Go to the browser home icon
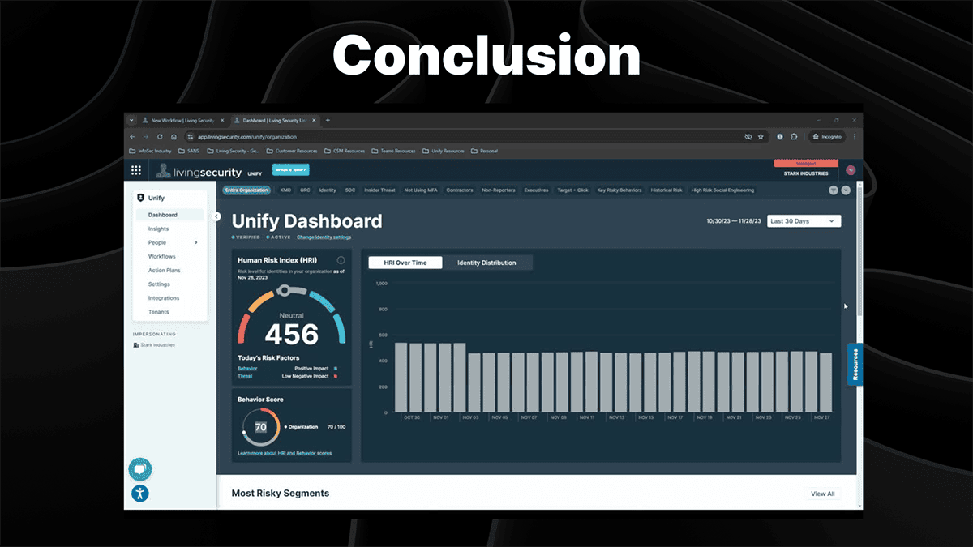973x547 pixels. click(x=174, y=137)
